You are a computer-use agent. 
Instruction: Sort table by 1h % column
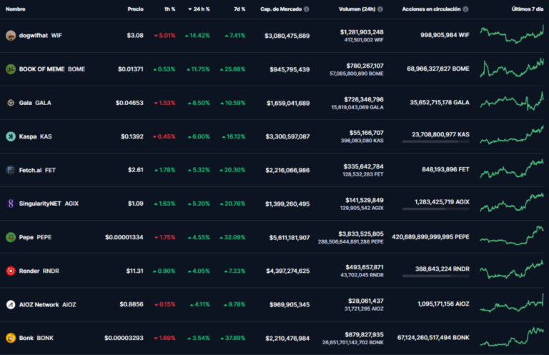point(170,9)
